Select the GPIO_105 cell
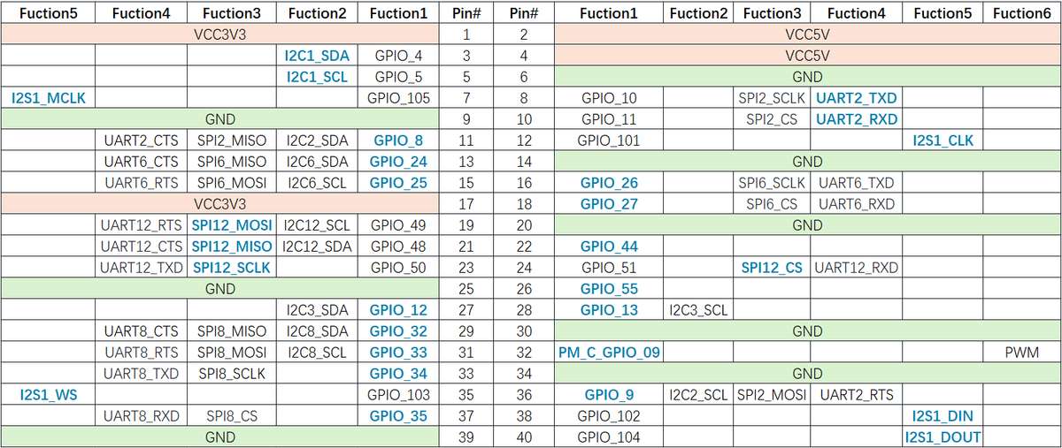The width and height of the screenshot is (1062, 448). pyautogui.click(x=398, y=98)
